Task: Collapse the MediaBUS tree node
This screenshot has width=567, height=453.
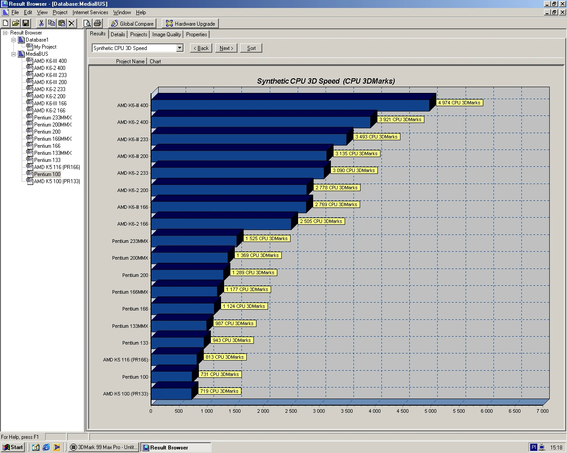Action: pyautogui.click(x=13, y=54)
